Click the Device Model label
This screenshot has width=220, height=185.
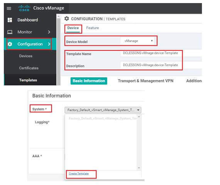click(77, 42)
